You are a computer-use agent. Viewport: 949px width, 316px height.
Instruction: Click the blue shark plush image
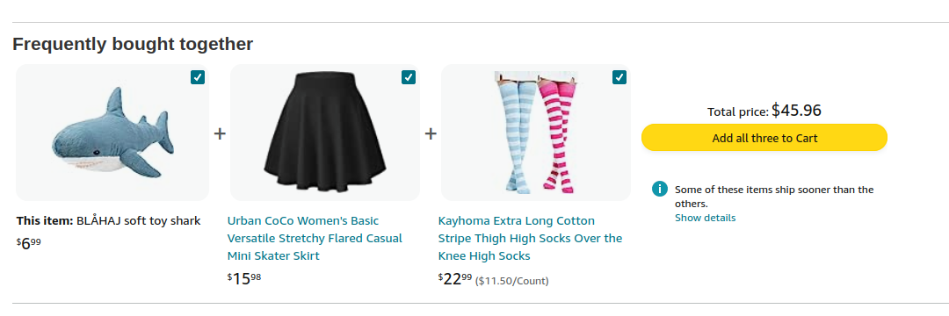point(112,133)
